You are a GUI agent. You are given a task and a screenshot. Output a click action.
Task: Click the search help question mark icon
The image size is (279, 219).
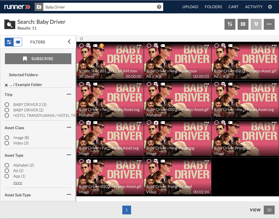click(x=159, y=7)
